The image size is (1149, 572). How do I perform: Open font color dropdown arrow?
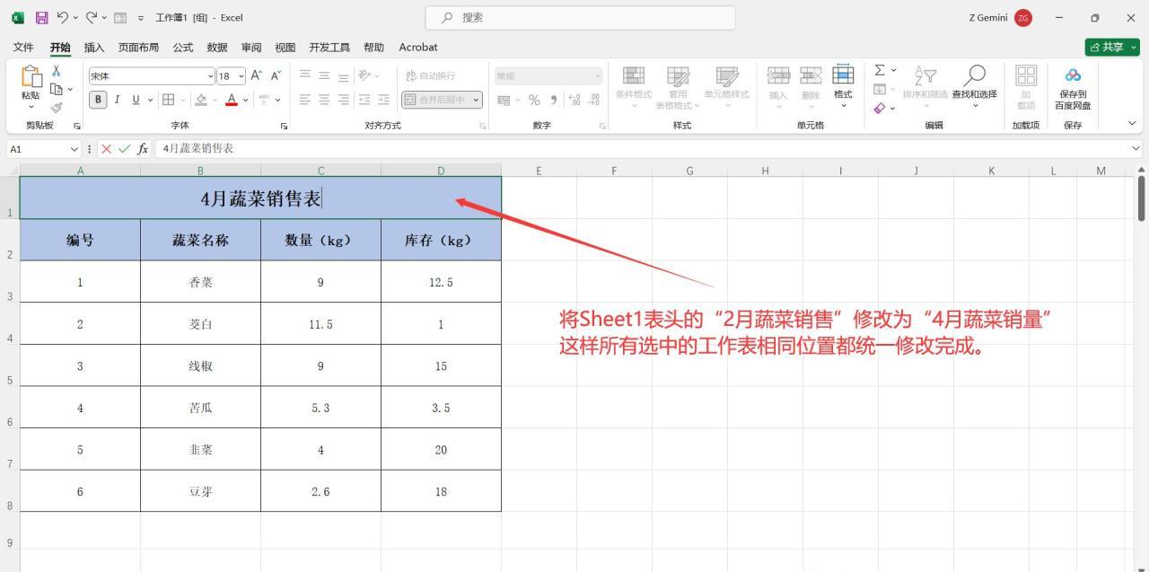coord(245,100)
